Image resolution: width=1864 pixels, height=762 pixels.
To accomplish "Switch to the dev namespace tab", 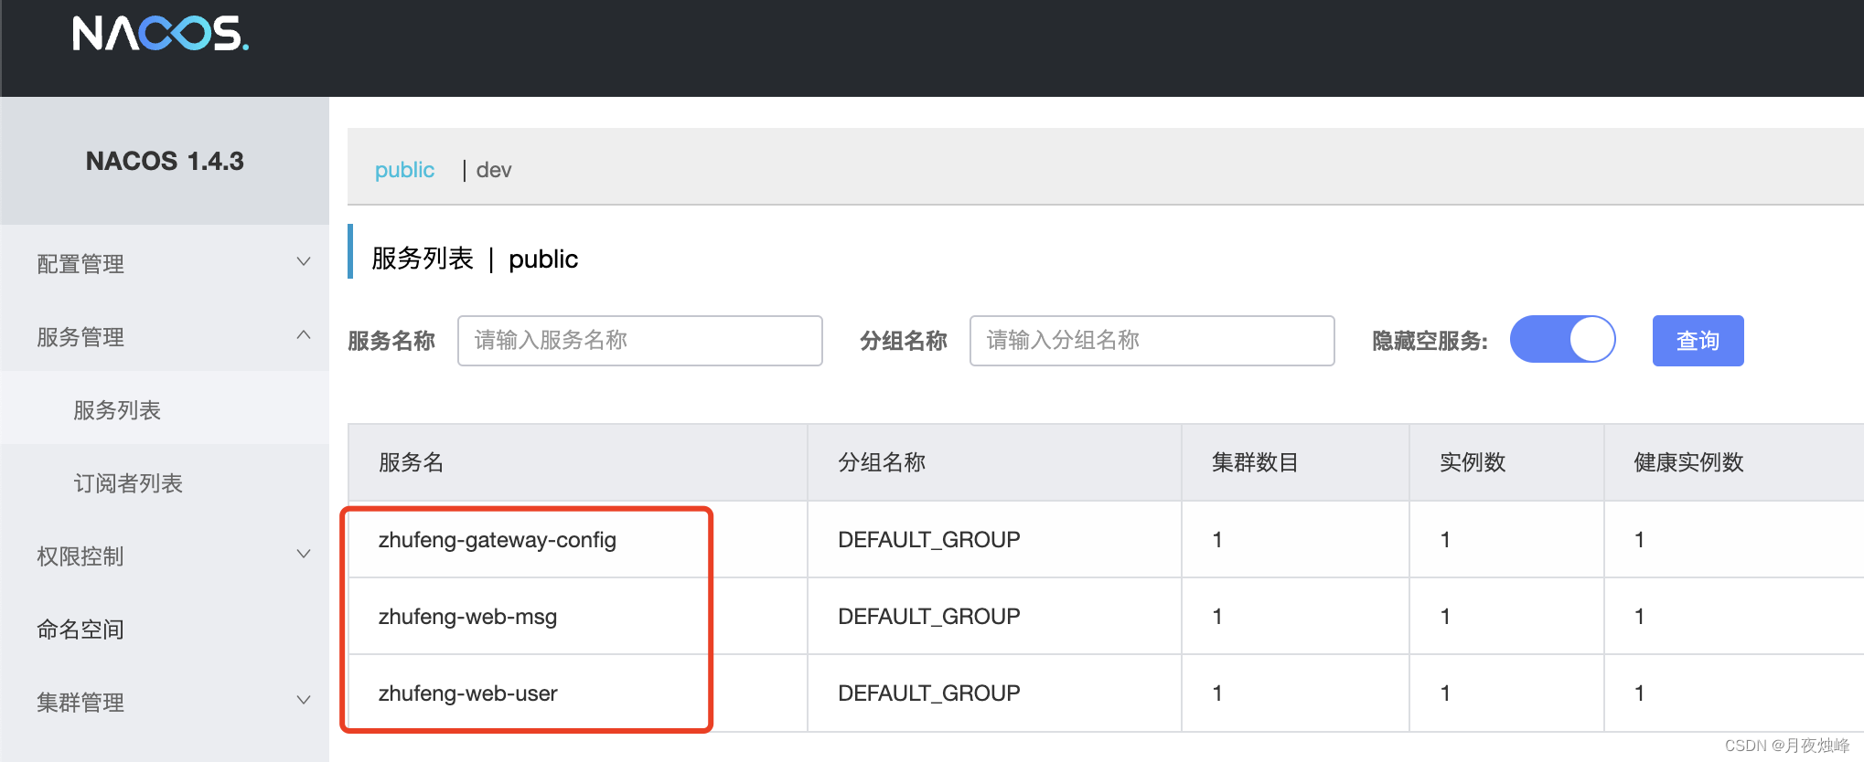I will [x=494, y=170].
